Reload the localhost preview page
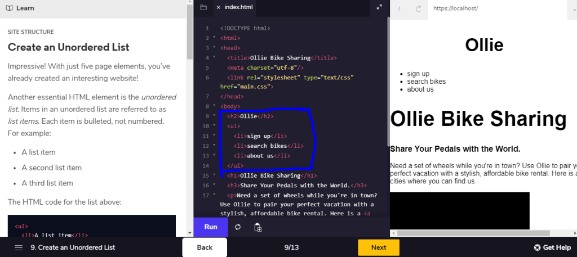Viewport: 577px width, 257px height. 418,8
